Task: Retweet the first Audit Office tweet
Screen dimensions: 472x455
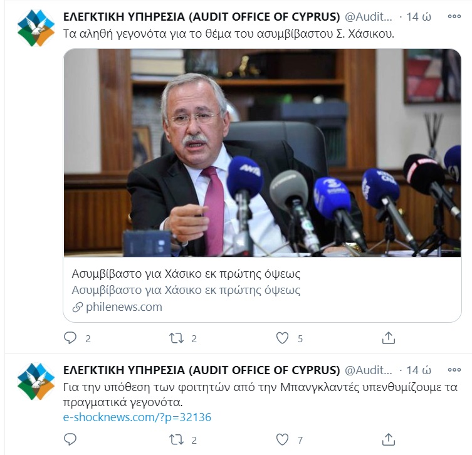Action: pyautogui.click(x=176, y=338)
